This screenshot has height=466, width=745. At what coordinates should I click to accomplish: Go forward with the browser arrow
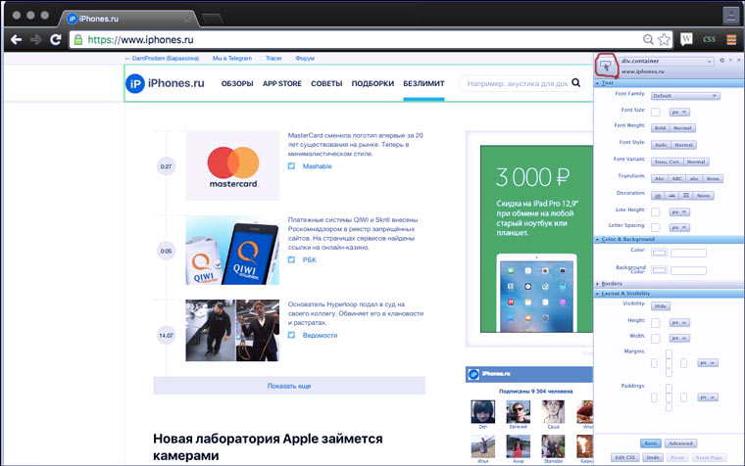coord(35,40)
